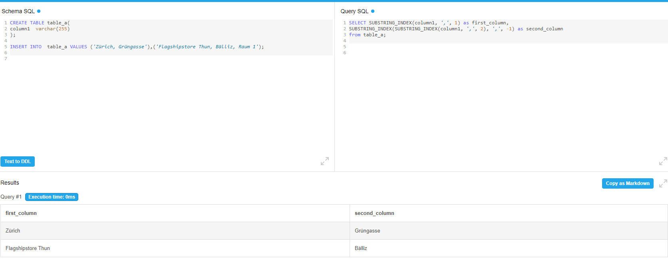Click the blue dot beside Schema SQL
The width and height of the screenshot is (668, 260).
39,11
